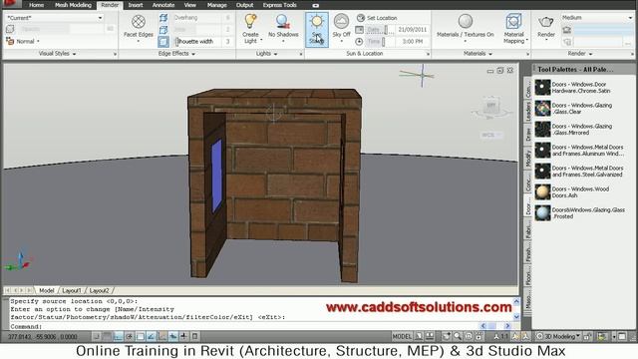638x359 pixels.
Task: Click the annotation scale 1:1 button
Action: pyautogui.click(x=500, y=337)
